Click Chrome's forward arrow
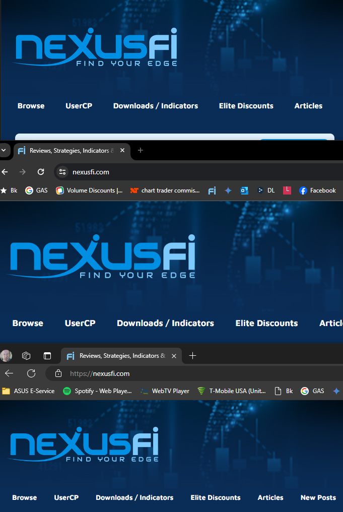 (x=23, y=172)
